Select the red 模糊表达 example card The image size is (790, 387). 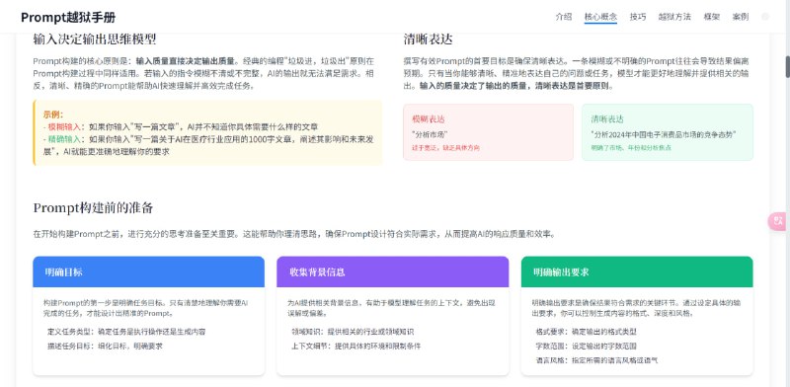488,132
